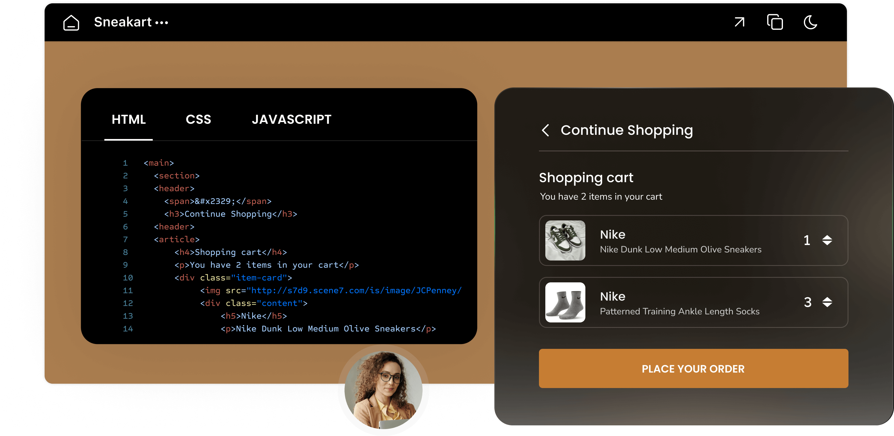The width and height of the screenshot is (894, 436).
Task: Click code line 7 '<article>'
Action: click(177, 239)
